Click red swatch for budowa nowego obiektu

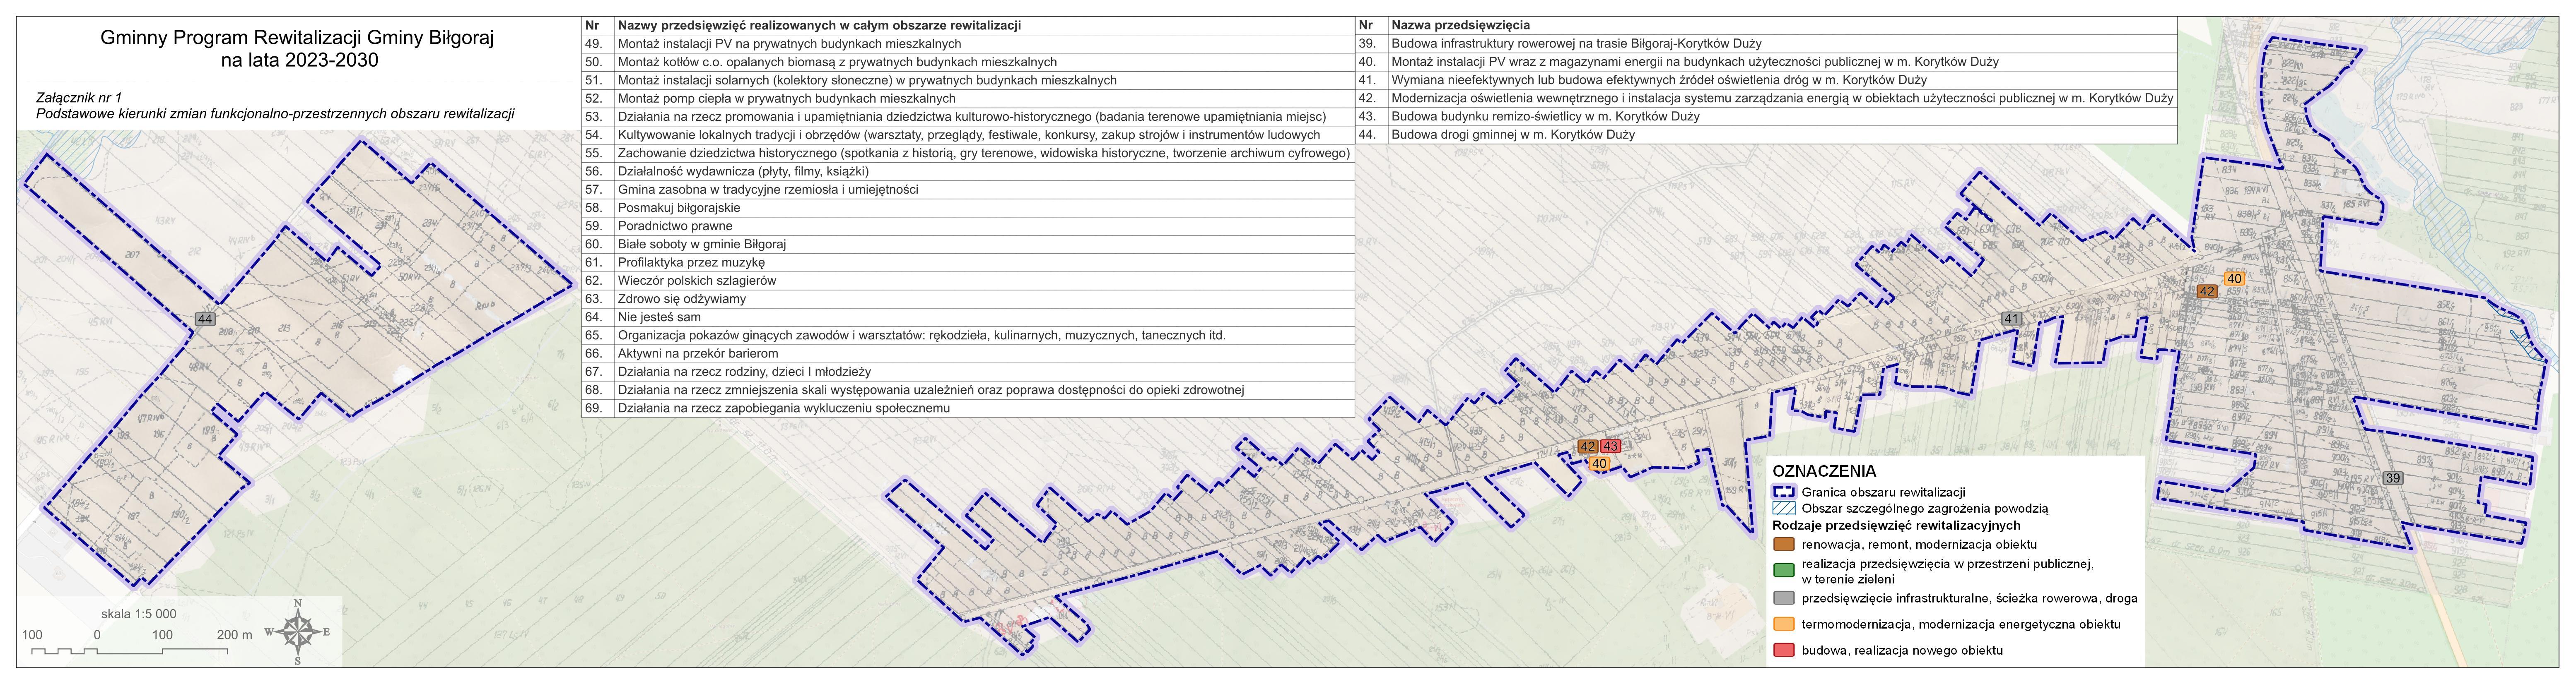[1784, 651]
